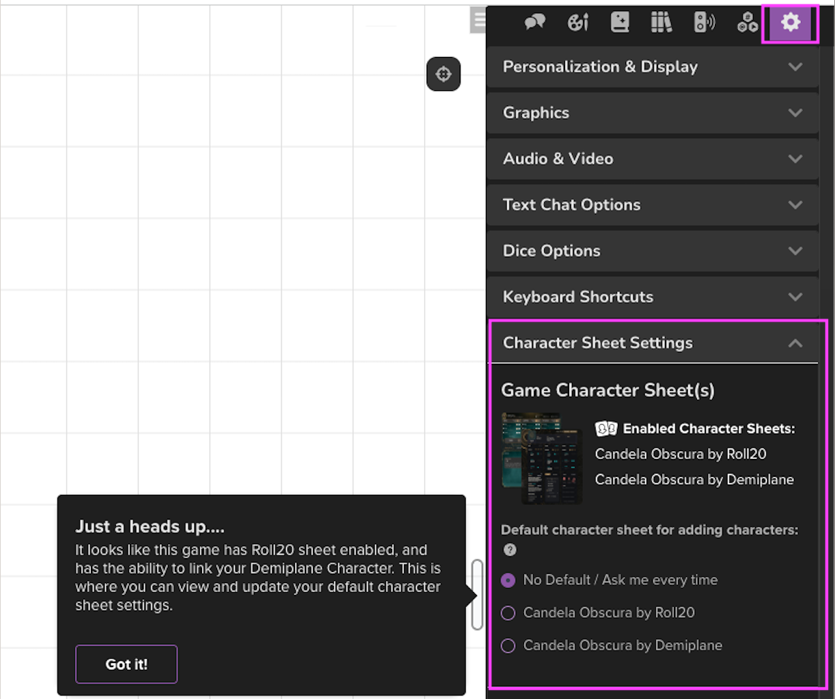835x699 pixels.
Task: Click the Got it! button
Action: point(126,664)
